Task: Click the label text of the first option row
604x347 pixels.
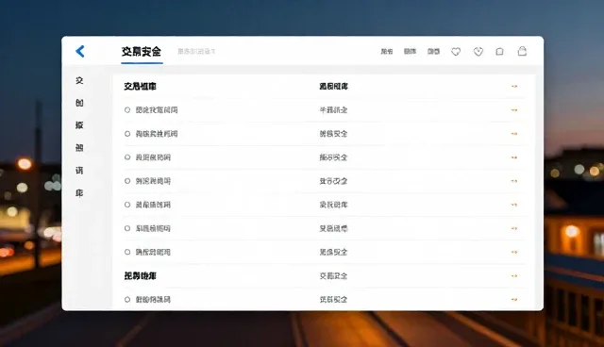Action: pyautogui.click(x=157, y=110)
